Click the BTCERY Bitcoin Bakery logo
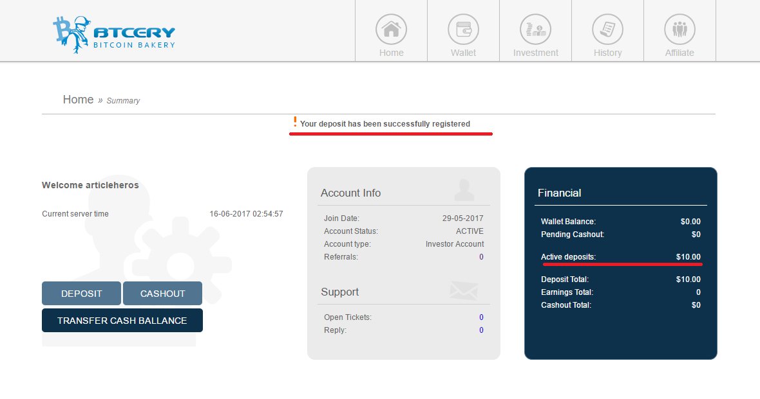This screenshot has height=399, width=760. point(114,35)
